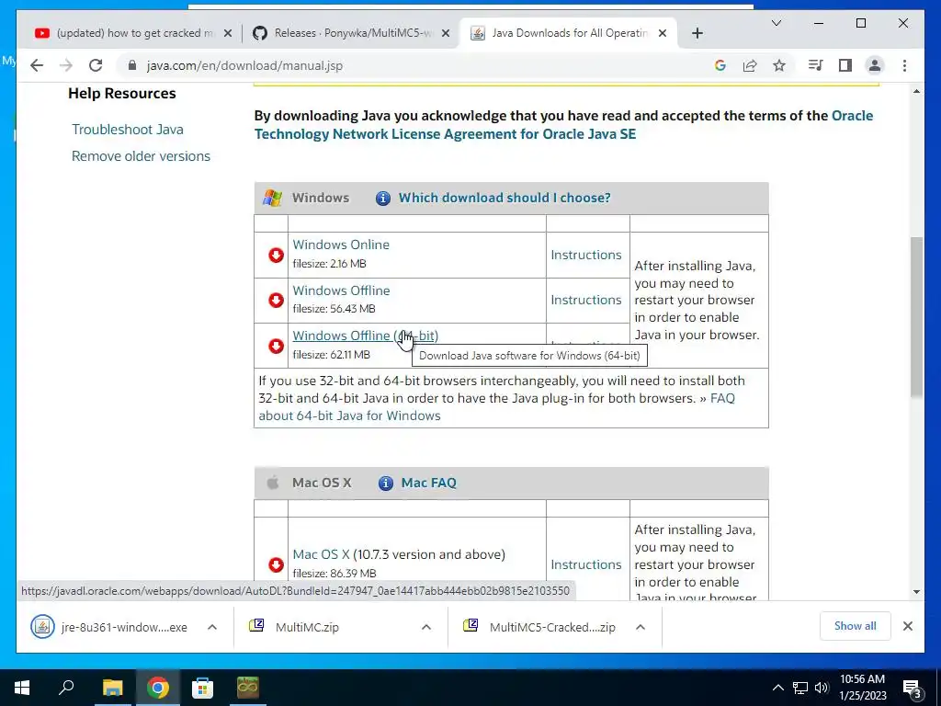Viewport: 941px width, 706px height.
Task: Click the blue info icon beside Windows
Action: pyautogui.click(x=383, y=199)
